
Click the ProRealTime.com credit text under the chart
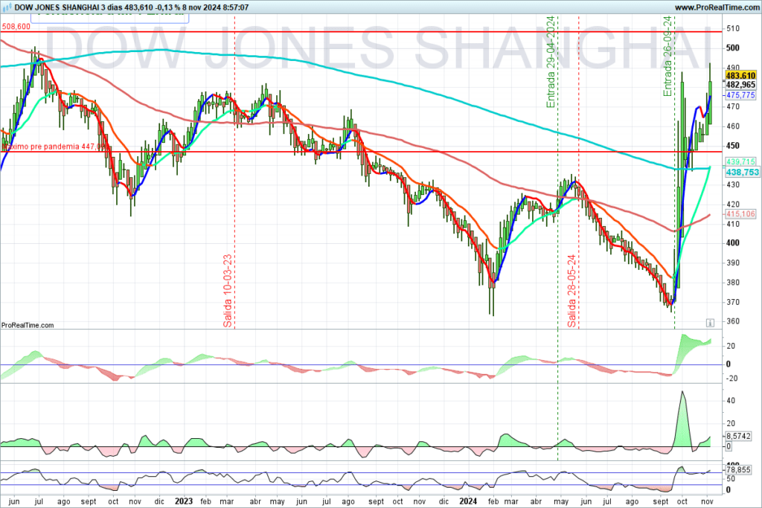(28, 325)
